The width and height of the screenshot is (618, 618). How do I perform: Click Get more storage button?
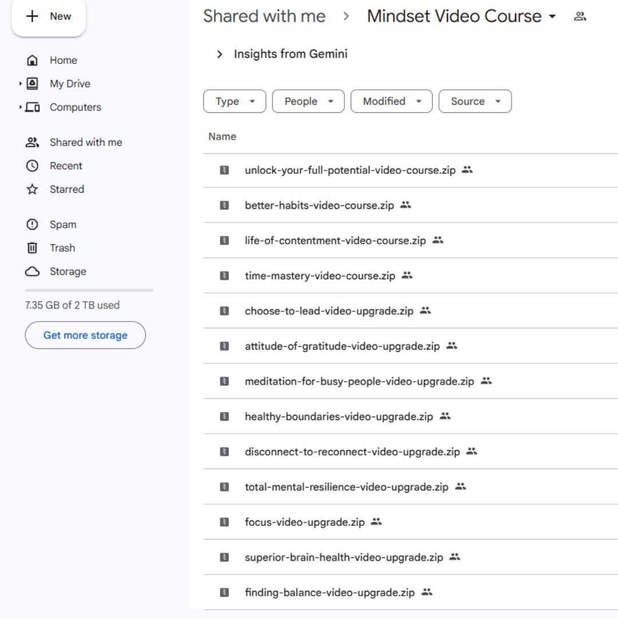coord(85,335)
